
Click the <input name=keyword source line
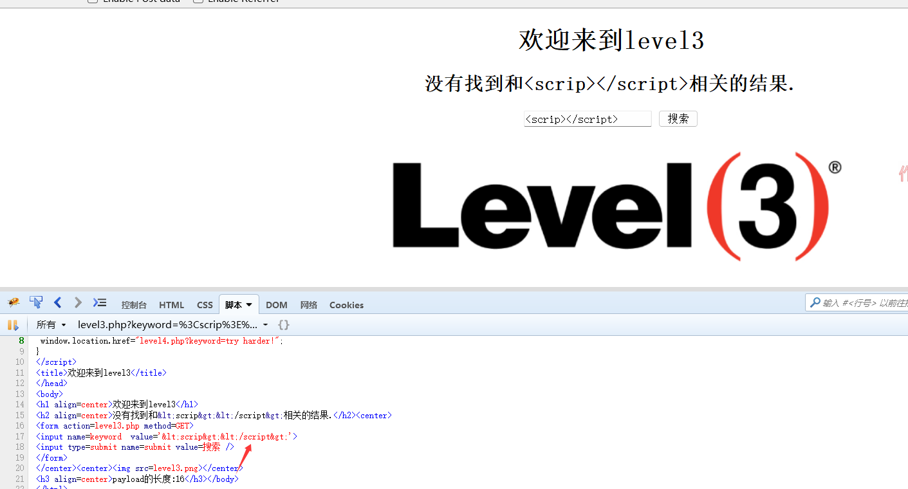coord(167,436)
